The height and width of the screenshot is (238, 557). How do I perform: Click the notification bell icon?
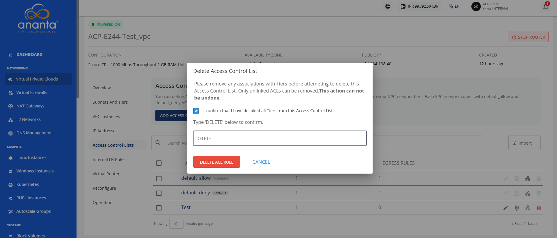click(x=546, y=6)
